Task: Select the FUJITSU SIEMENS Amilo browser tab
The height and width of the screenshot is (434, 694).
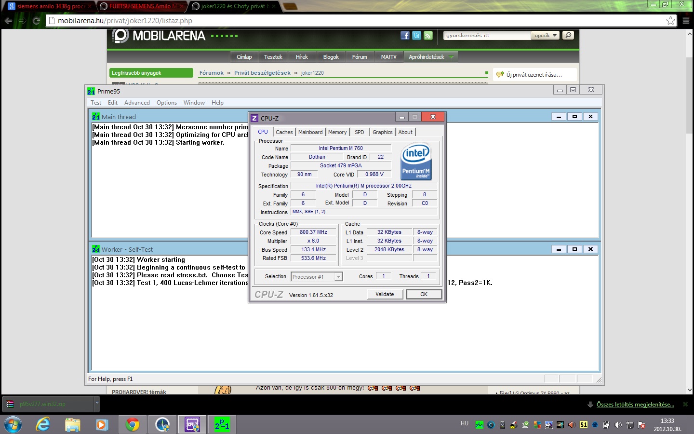Action: click(x=142, y=6)
